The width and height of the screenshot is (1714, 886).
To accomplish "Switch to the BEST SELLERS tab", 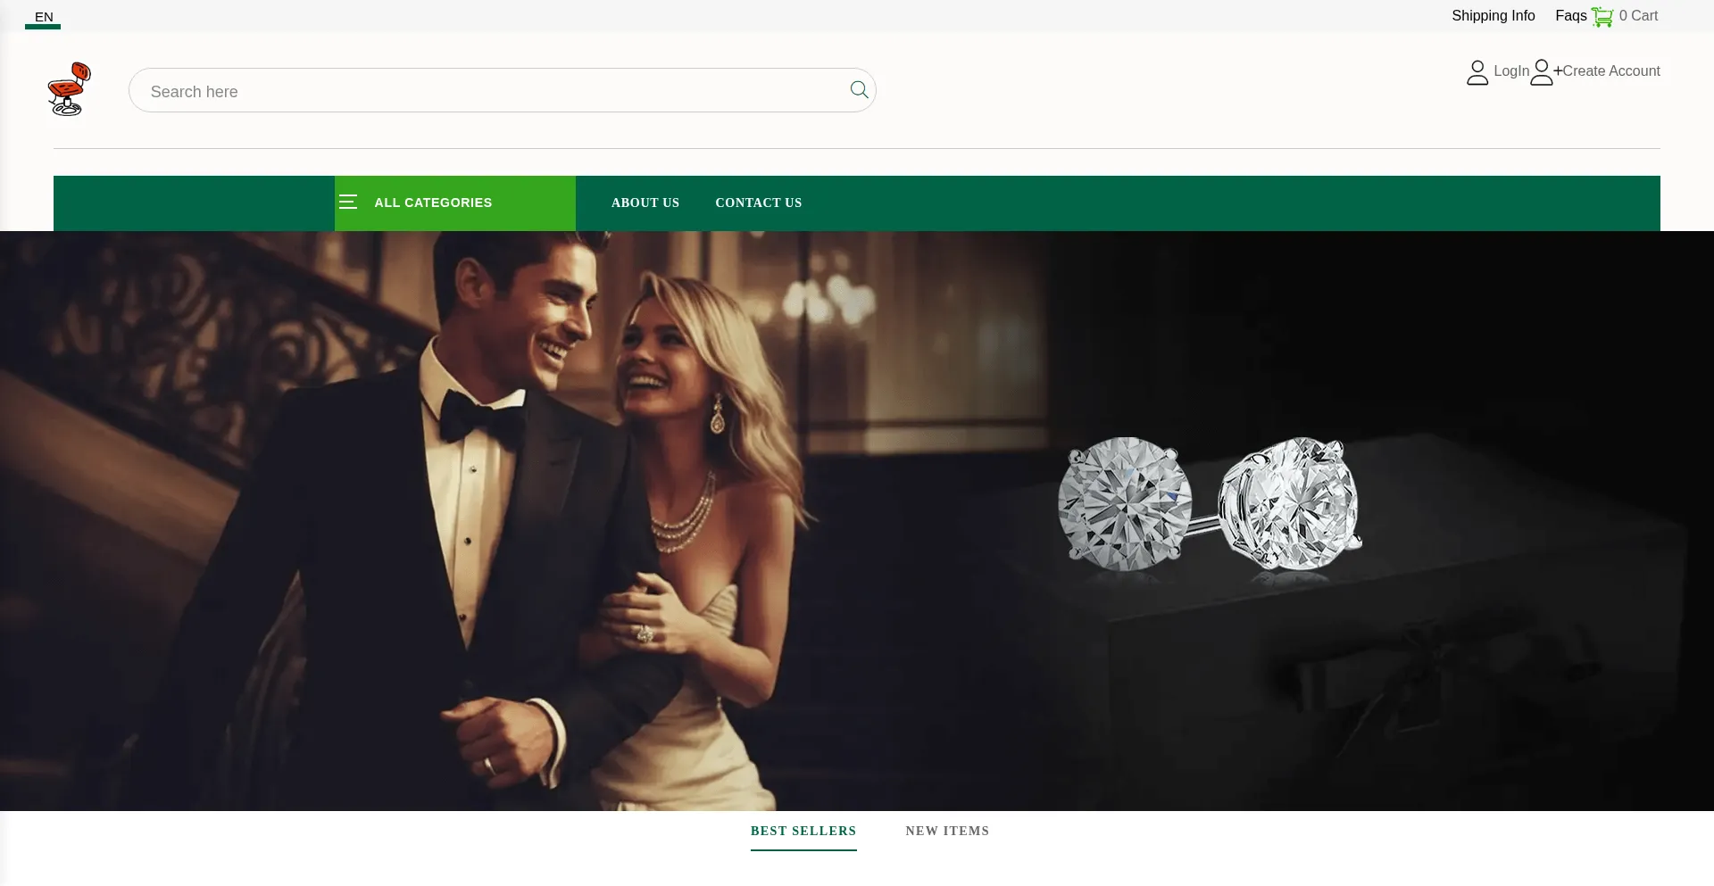I will click(803, 831).
